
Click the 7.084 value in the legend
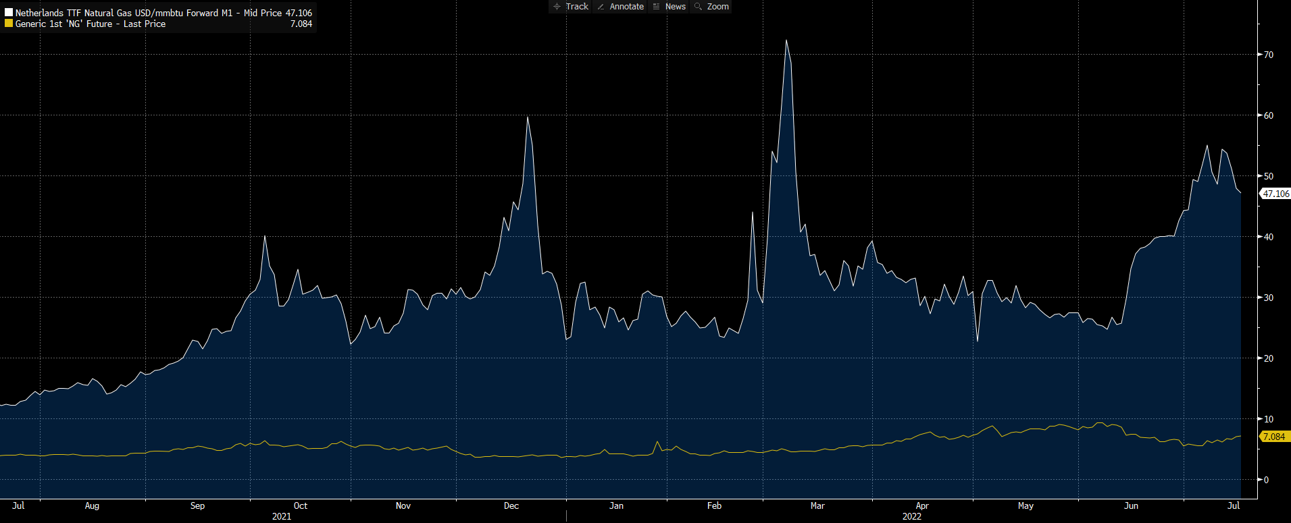[x=301, y=24]
